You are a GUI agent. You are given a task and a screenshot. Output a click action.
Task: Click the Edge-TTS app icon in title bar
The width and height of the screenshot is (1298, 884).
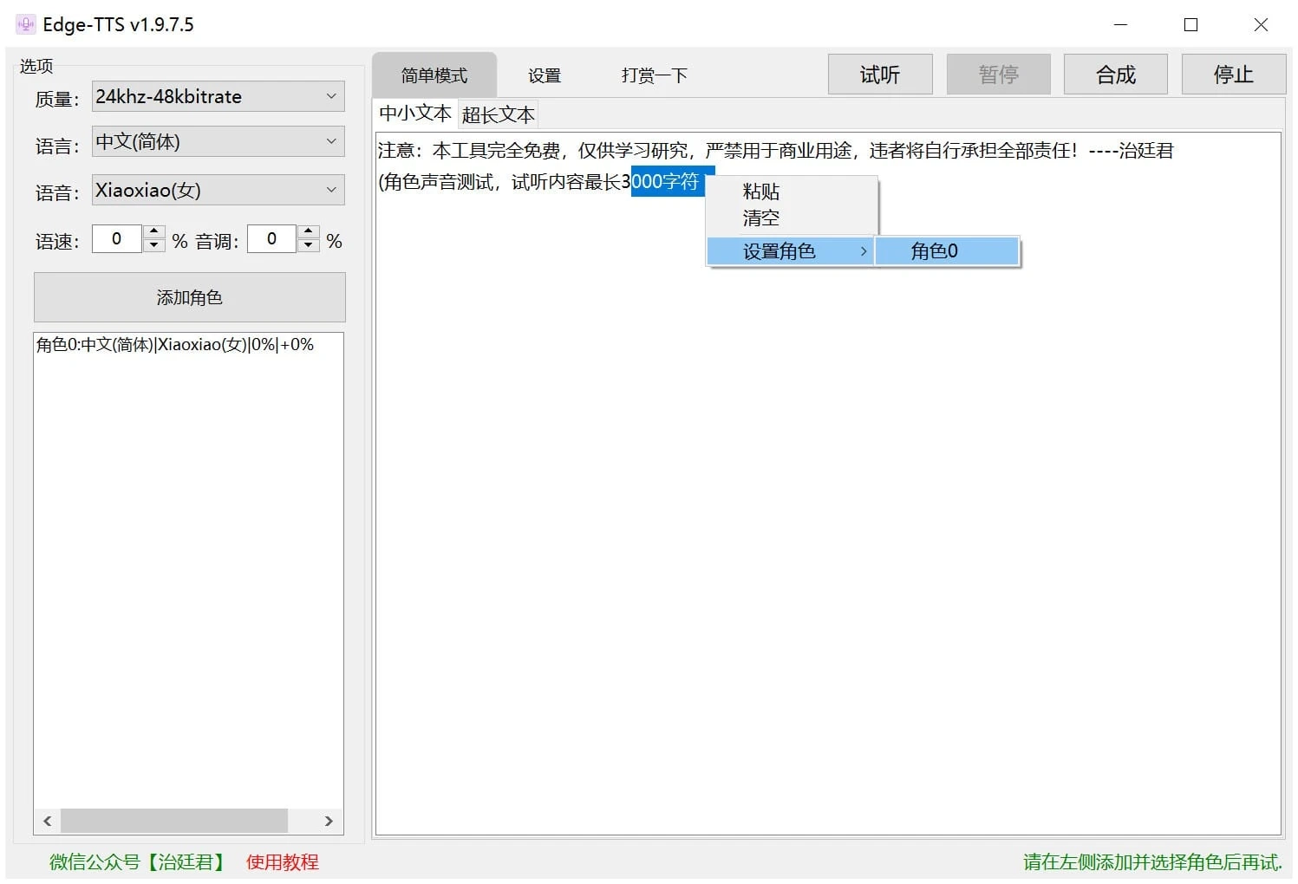[x=25, y=24]
